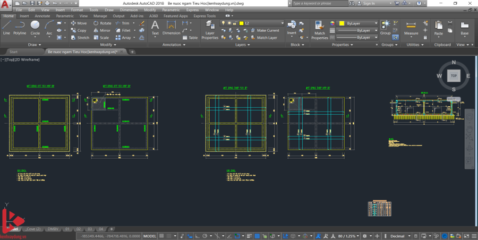Select the Line drawing tool
Image resolution: width=478 pixels, height=240 pixels.
pos(6,27)
